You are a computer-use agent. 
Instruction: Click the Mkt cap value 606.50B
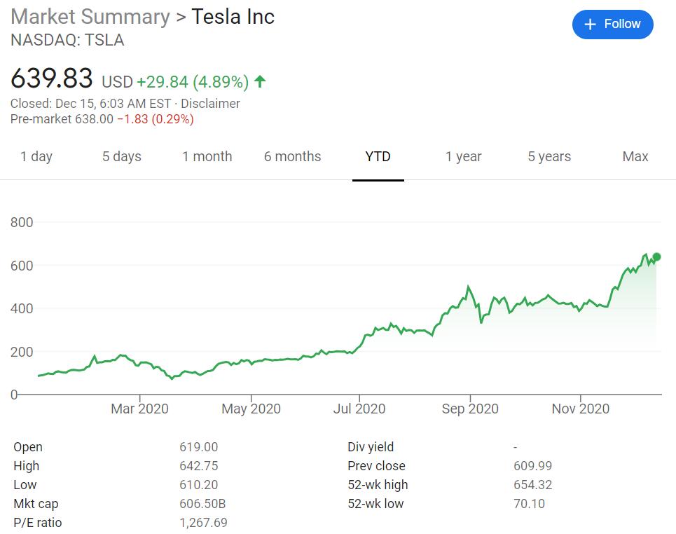tap(202, 504)
